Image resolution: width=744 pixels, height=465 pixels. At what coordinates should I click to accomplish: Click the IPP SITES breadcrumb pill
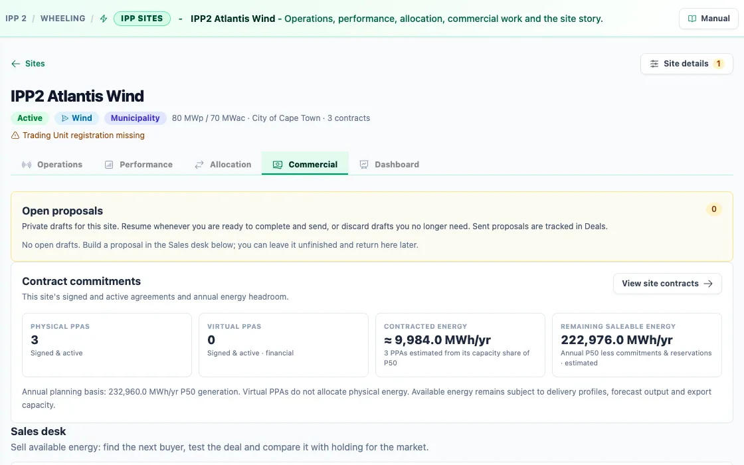142,19
